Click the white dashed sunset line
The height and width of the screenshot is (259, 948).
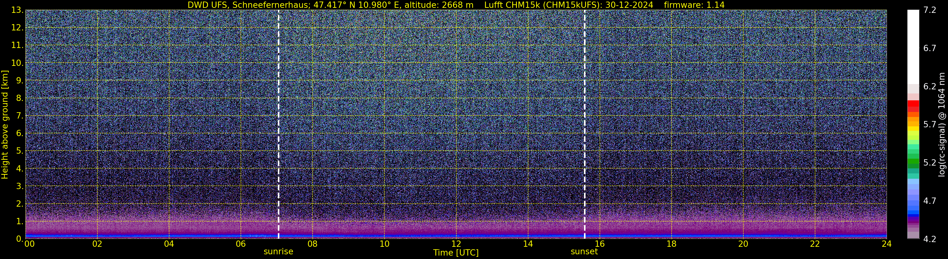click(x=584, y=124)
